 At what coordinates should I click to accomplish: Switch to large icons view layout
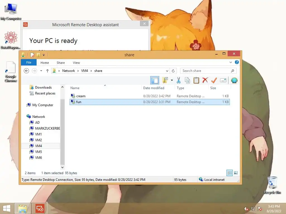(236, 173)
